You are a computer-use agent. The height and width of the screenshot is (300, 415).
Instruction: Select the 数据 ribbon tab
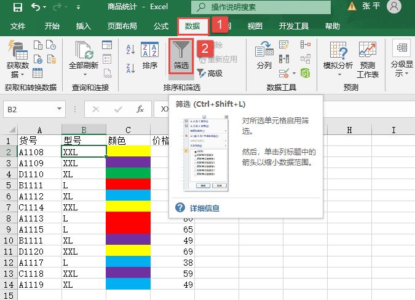[x=192, y=26]
